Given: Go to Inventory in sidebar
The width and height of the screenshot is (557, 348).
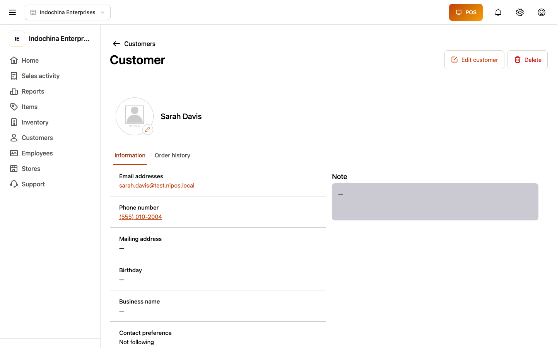Looking at the screenshot, I should (35, 122).
